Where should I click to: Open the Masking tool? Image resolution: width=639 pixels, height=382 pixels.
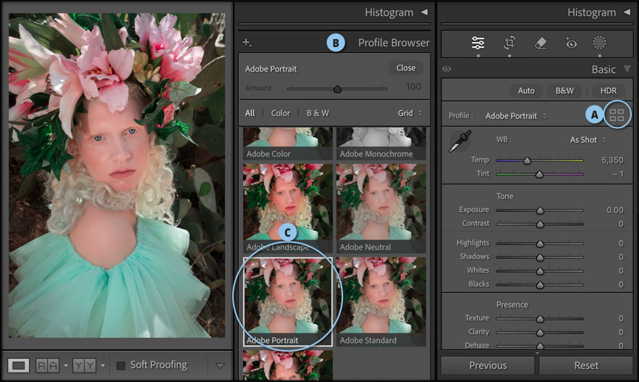point(599,43)
